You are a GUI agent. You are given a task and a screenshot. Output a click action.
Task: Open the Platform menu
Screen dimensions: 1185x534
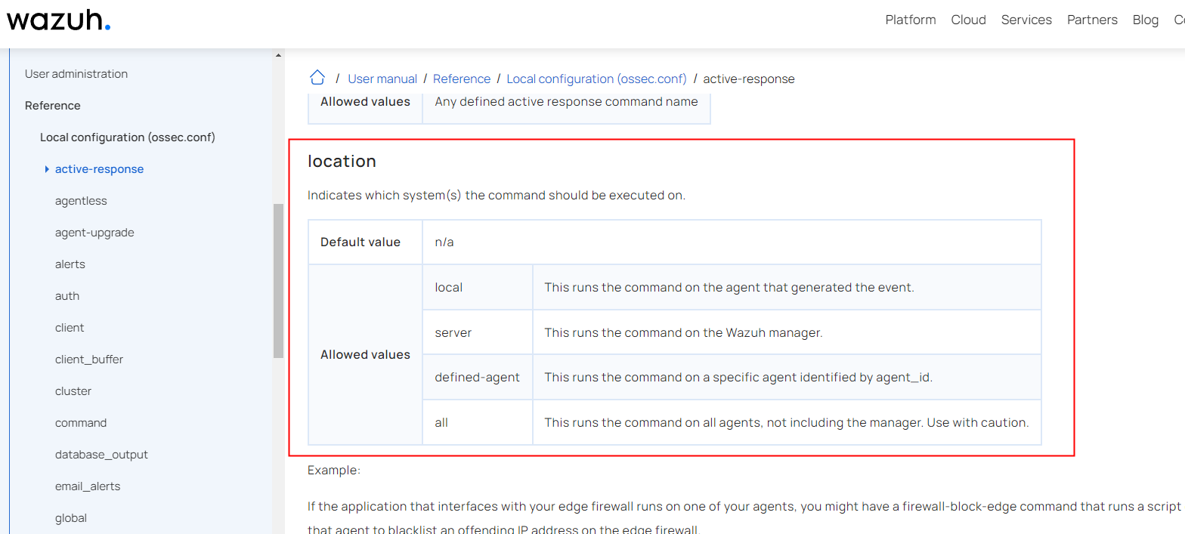click(x=911, y=20)
